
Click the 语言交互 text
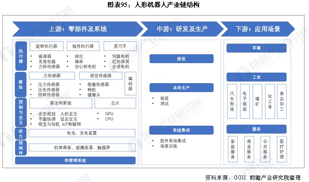pos(68,119)
